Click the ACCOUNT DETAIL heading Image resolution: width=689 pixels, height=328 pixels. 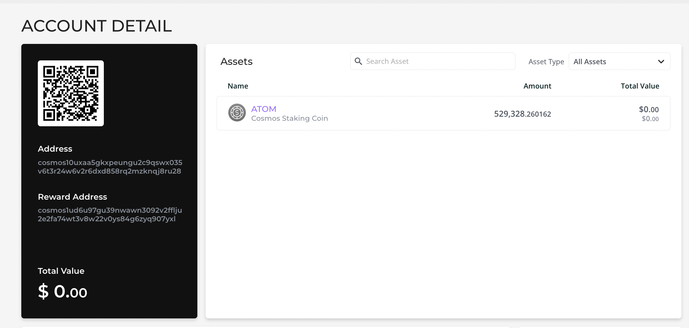coord(97,26)
